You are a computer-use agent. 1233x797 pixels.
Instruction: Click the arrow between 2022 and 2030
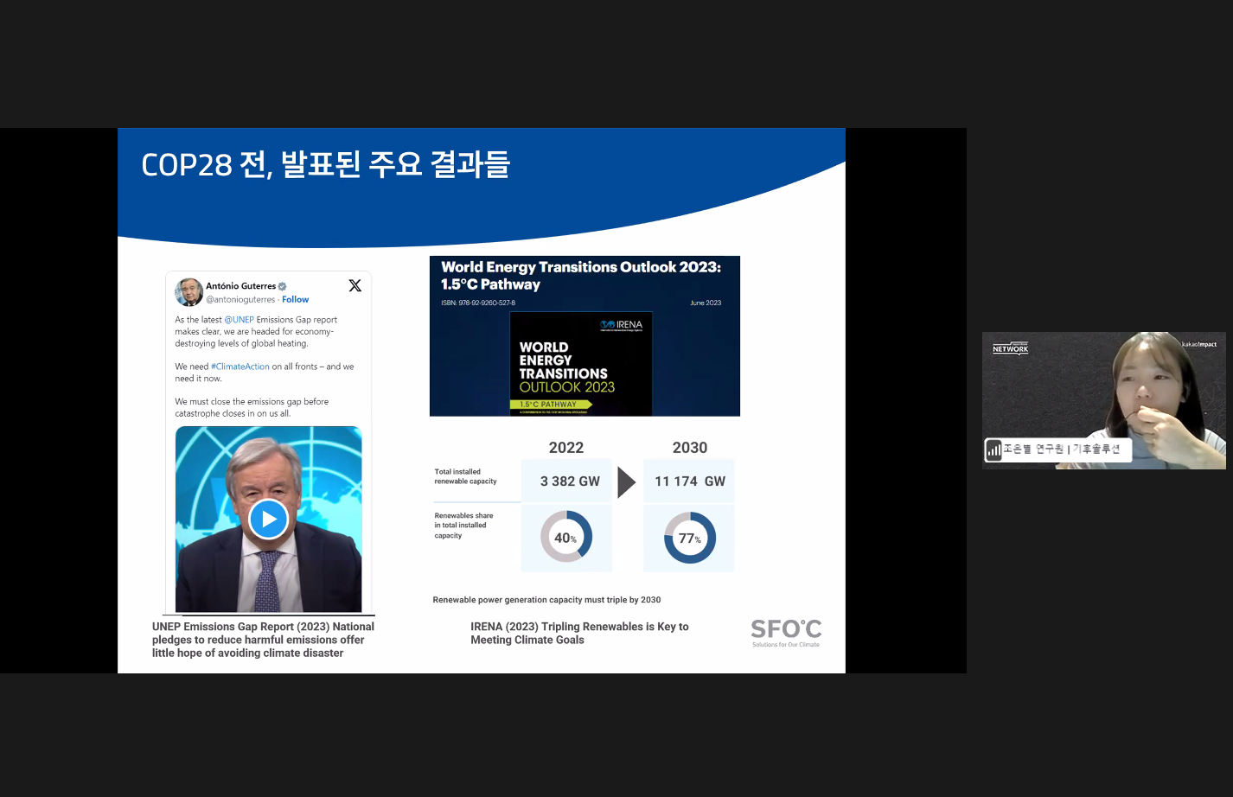(626, 482)
